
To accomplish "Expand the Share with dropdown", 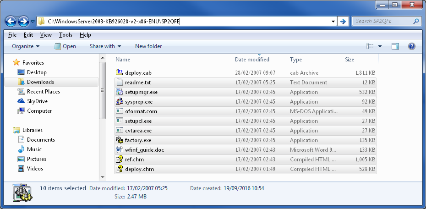I will click(x=105, y=46).
